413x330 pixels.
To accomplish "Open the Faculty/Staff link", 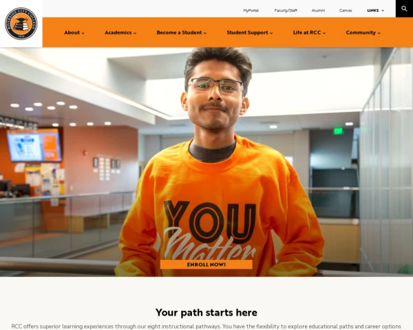I will [286, 10].
